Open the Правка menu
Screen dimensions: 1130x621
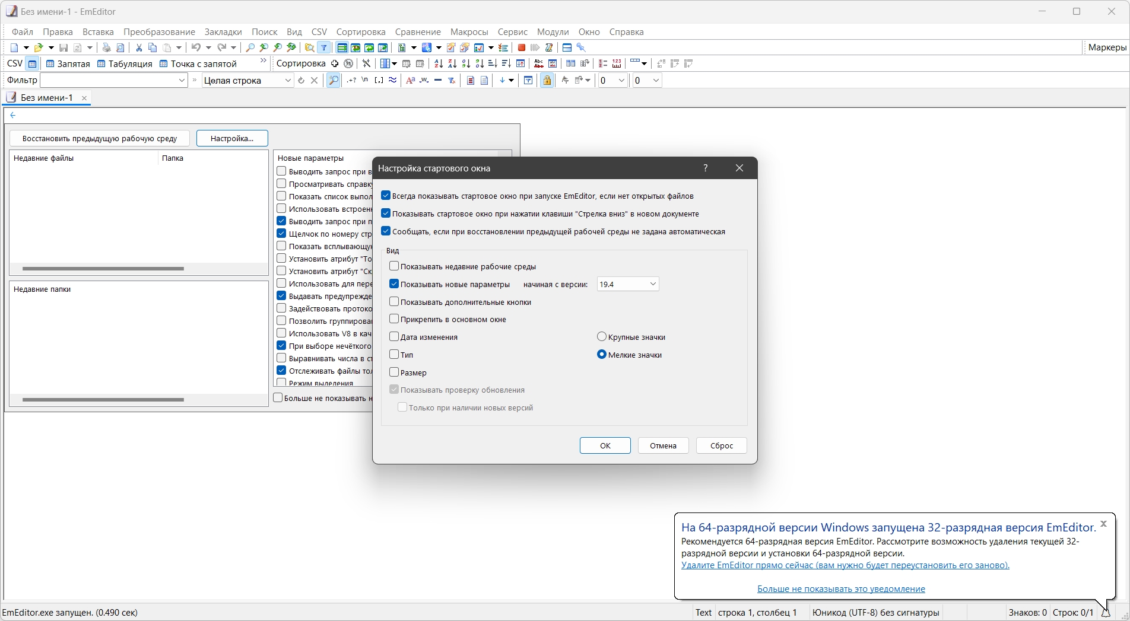pyautogui.click(x=58, y=32)
